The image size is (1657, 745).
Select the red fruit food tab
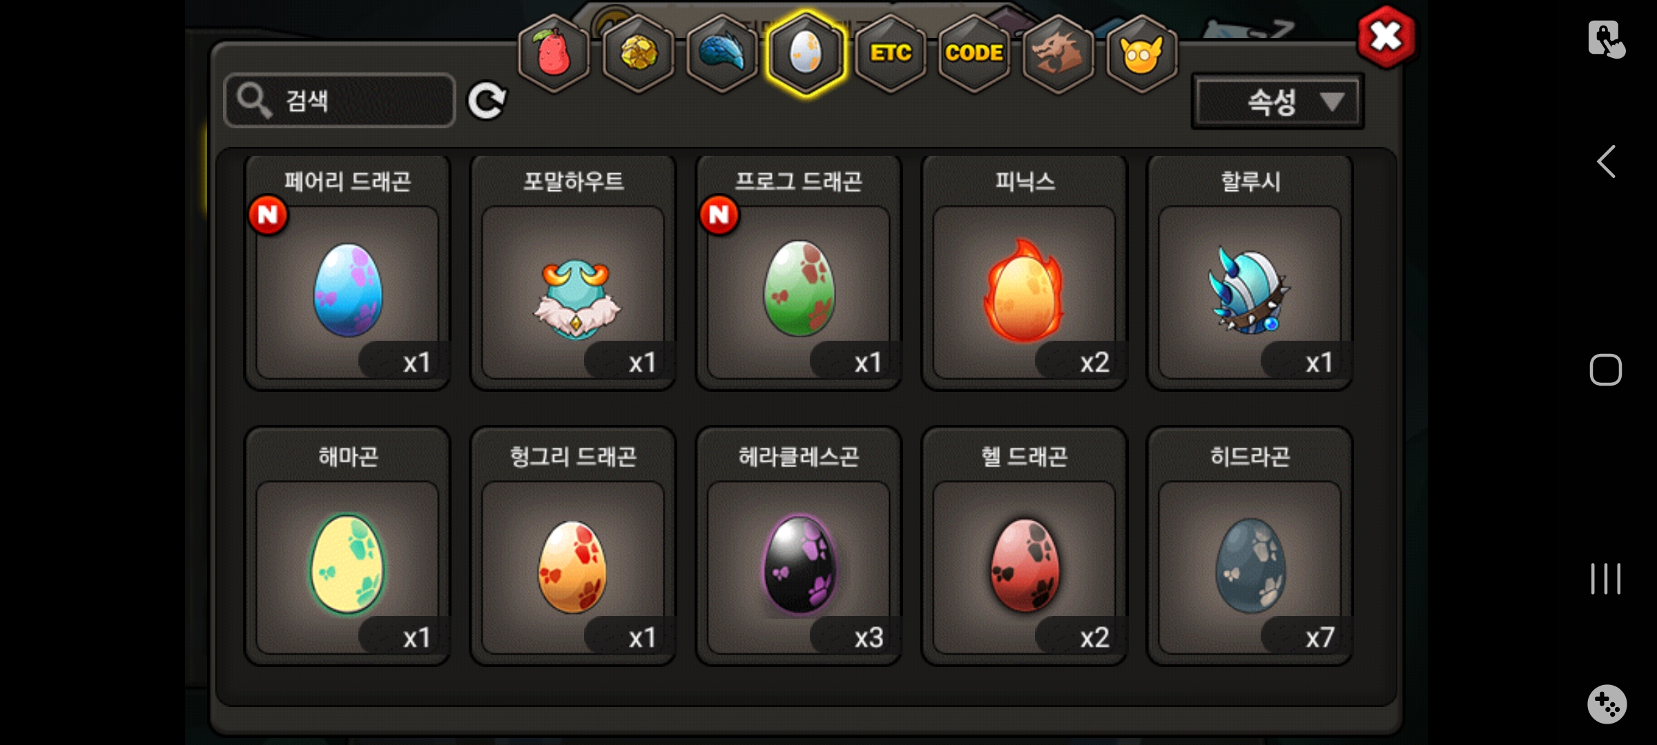tap(554, 53)
